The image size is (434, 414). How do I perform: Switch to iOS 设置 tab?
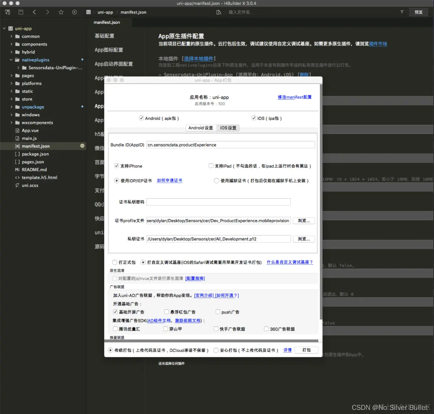point(228,128)
